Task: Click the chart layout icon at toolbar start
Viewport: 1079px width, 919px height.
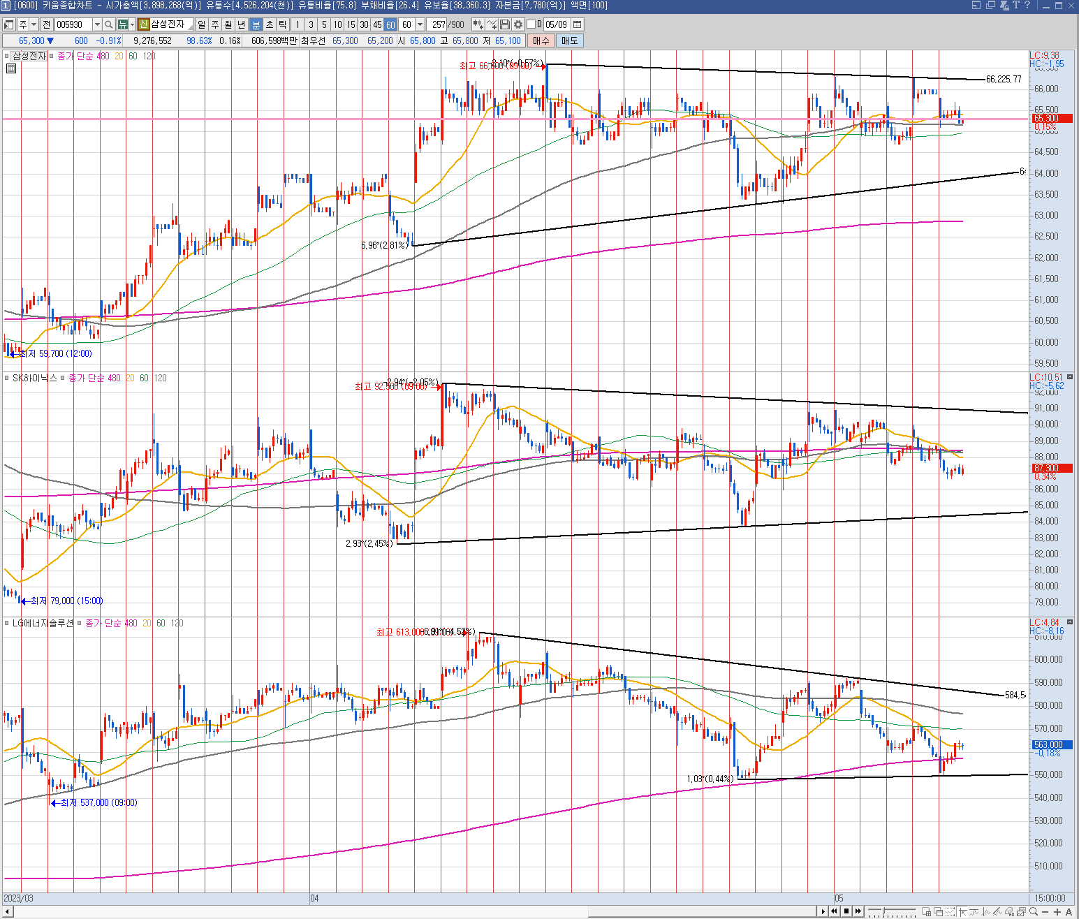Action: pyautogui.click(x=9, y=24)
